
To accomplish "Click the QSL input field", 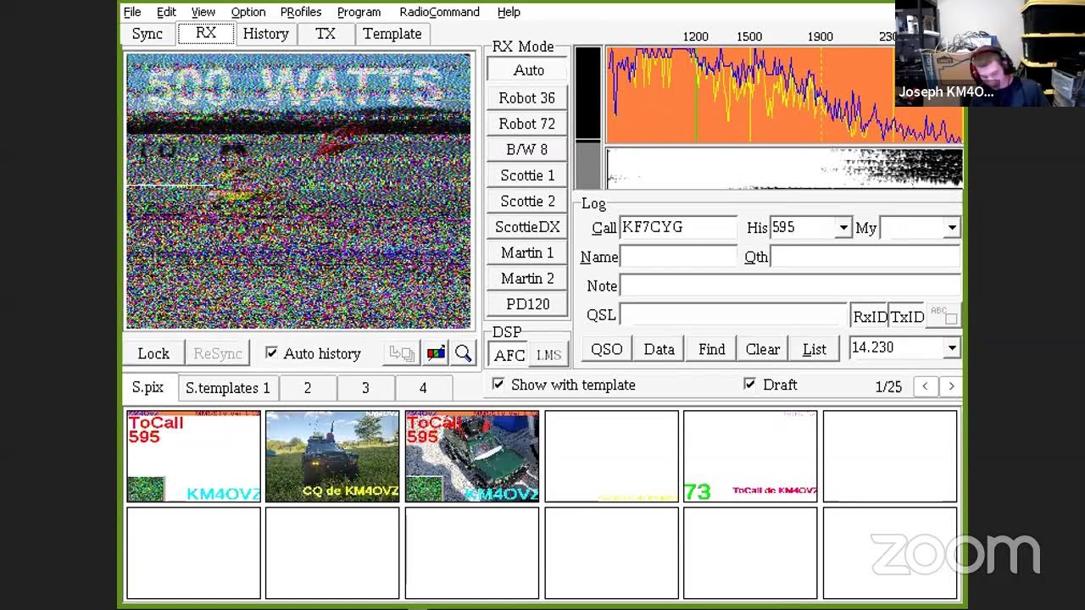I will (x=733, y=314).
